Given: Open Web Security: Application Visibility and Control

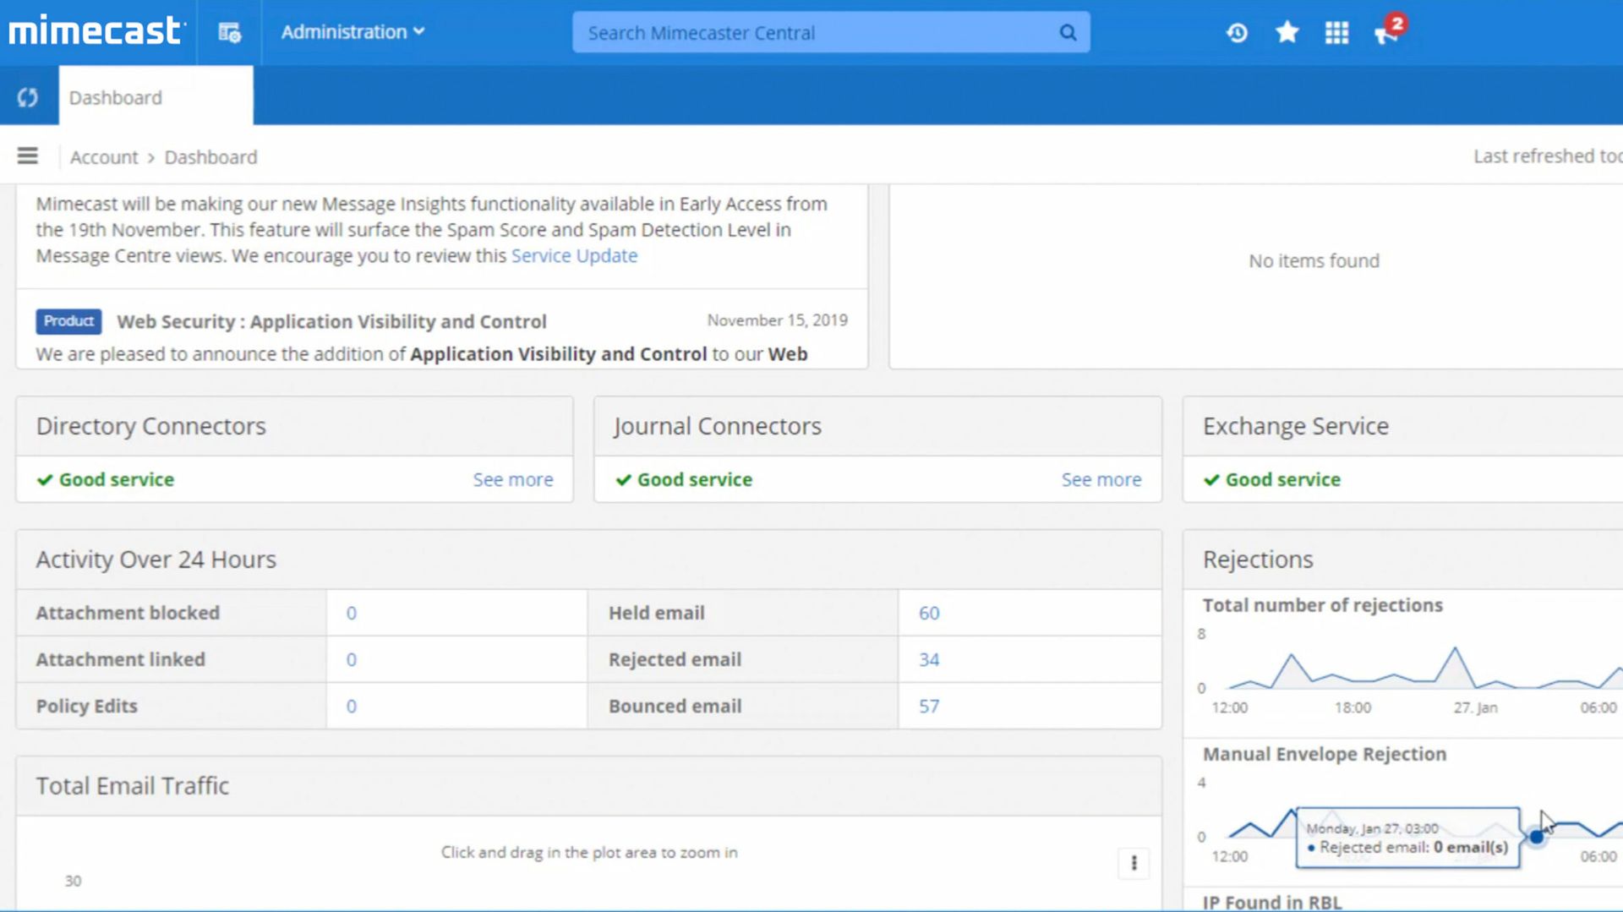Looking at the screenshot, I should click(x=331, y=321).
